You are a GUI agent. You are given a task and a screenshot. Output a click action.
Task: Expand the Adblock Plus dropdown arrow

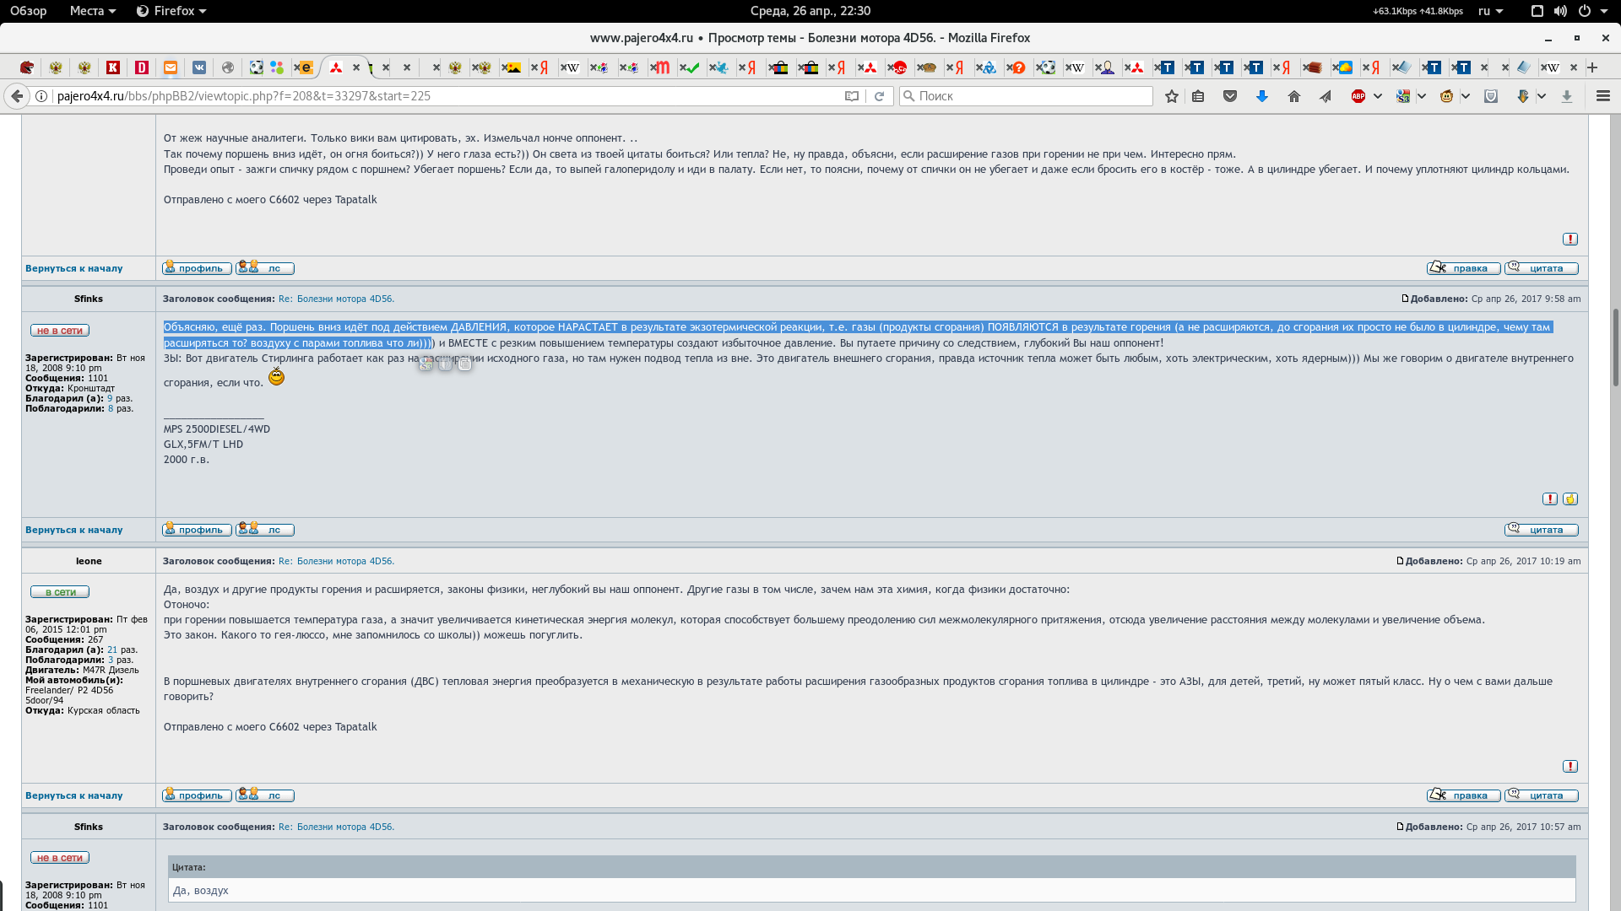click(x=1377, y=96)
